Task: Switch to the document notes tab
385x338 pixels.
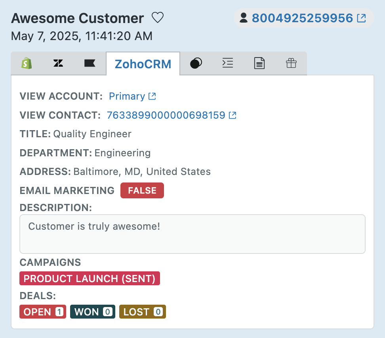Action: pyautogui.click(x=259, y=63)
